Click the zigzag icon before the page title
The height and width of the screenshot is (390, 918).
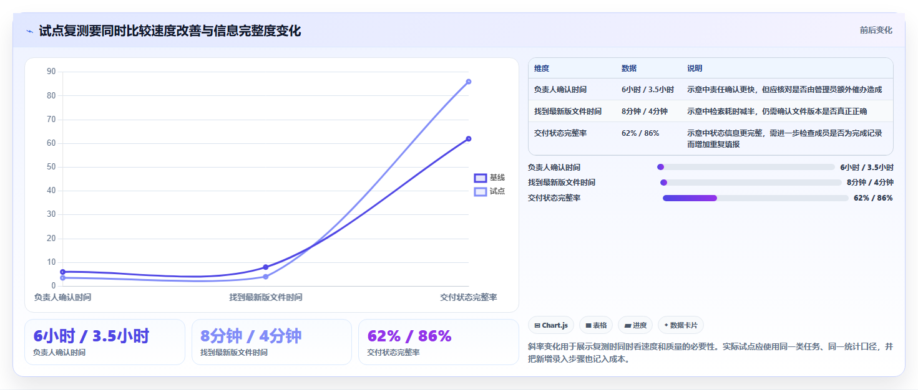[29, 31]
